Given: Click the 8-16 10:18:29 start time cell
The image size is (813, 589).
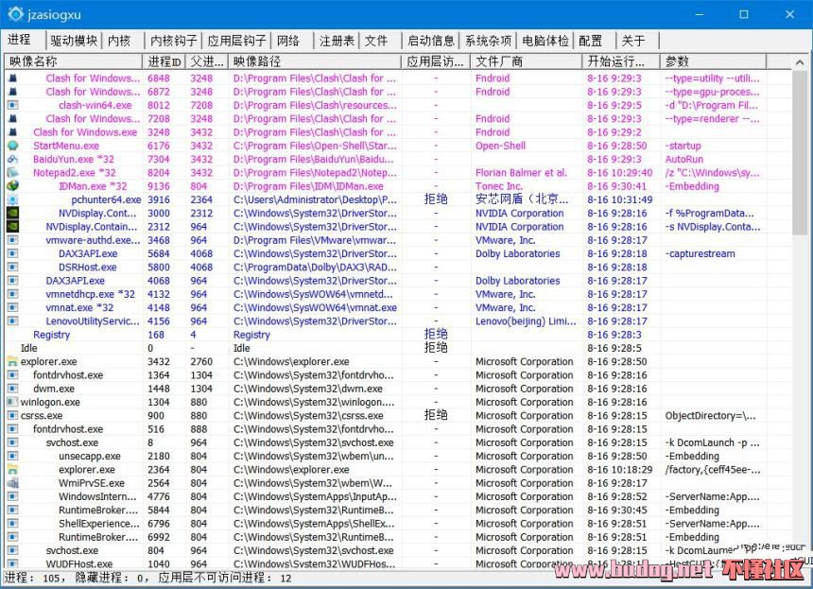Looking at the screenshot, I should coord(619,470).
